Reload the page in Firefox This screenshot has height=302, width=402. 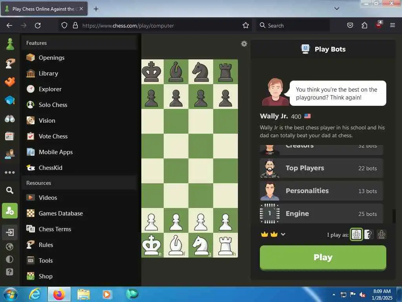pyautogui.click(x=38, y=26)
